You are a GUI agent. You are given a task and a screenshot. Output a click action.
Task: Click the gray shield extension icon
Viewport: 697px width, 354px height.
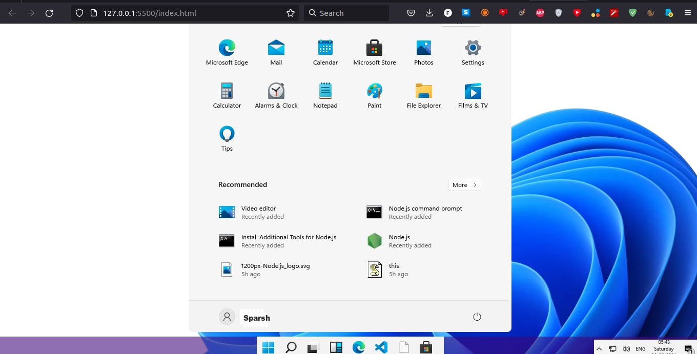559,13
